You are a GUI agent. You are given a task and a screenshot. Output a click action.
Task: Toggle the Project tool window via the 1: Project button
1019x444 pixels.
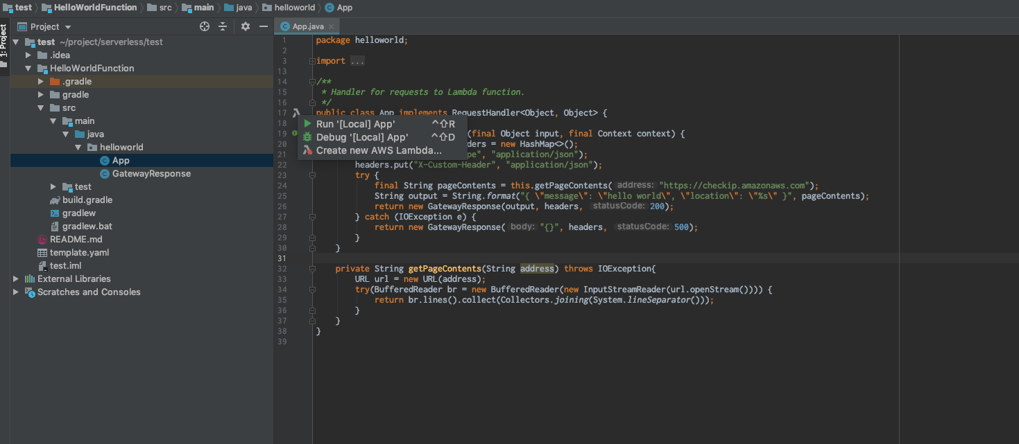coord(5,40)
